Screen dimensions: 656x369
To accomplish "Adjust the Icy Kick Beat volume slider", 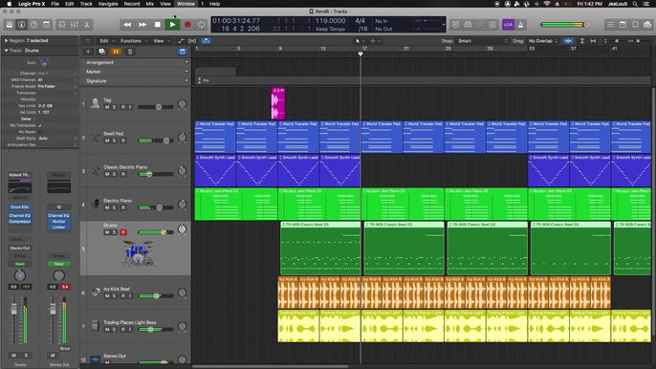I will tap(156, 295).
